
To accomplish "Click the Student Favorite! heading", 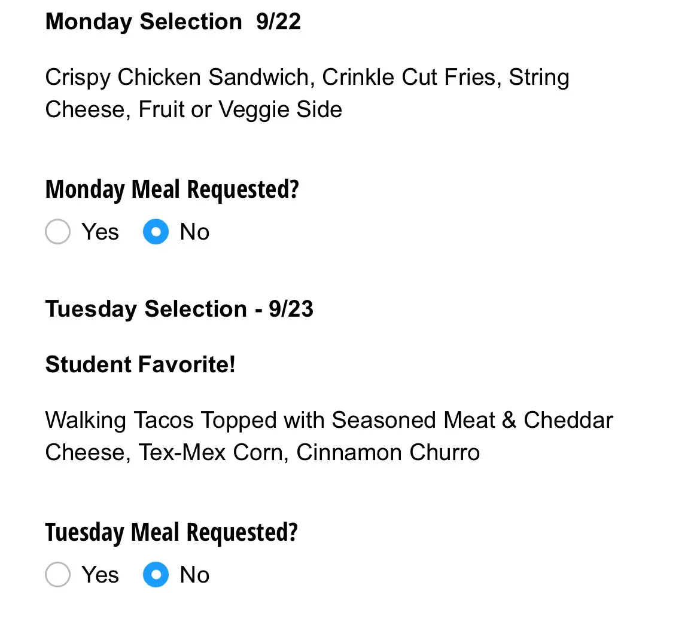I will (139, 364).
